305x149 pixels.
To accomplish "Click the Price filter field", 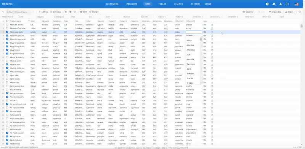I will [x=79, y=17].
